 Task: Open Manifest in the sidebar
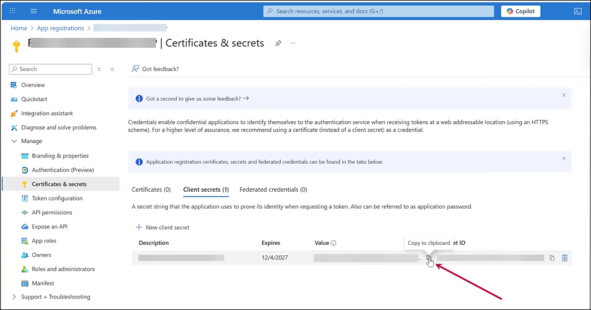(x=43, y=283)
